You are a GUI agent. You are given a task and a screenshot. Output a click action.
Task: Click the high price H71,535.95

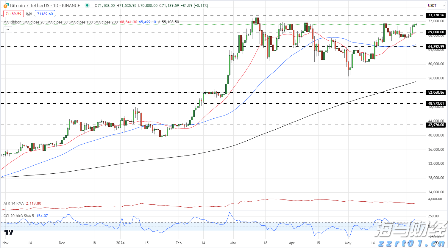(127, 5)
